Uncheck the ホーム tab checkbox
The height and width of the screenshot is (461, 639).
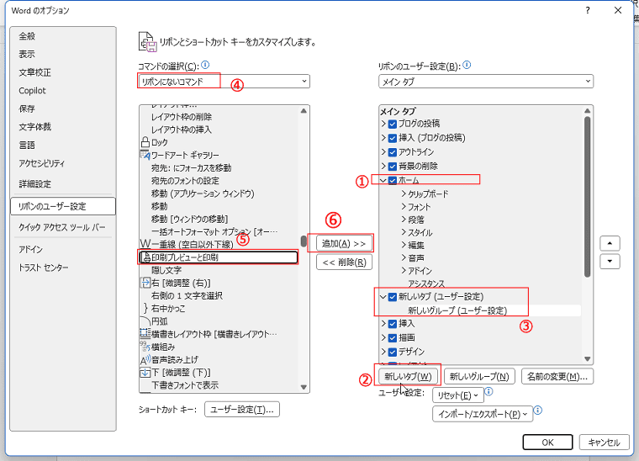[393, 180]
